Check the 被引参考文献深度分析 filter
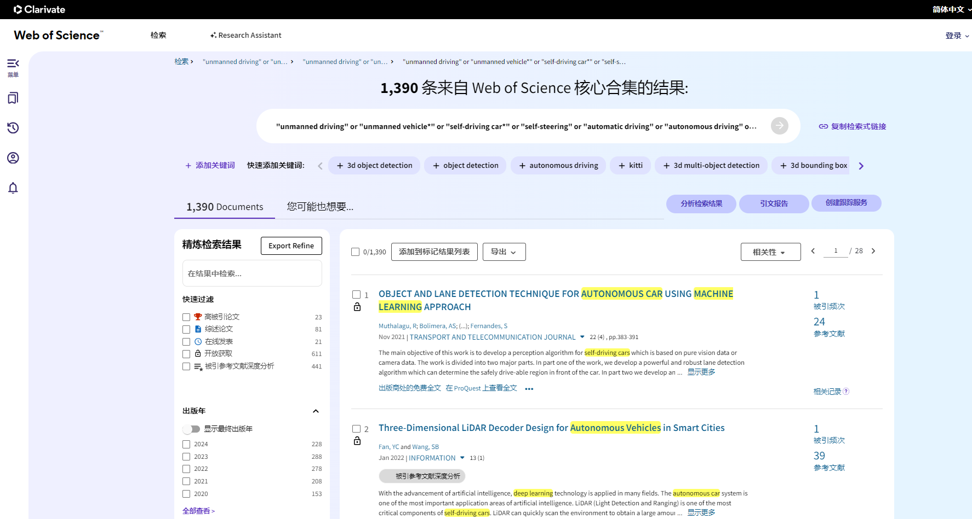 click(x=186, y=366)
